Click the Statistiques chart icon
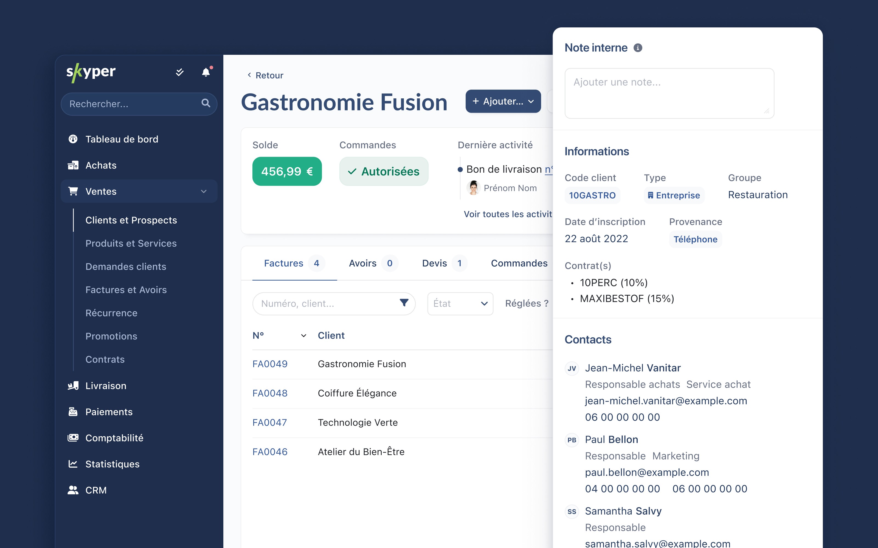 73,464
